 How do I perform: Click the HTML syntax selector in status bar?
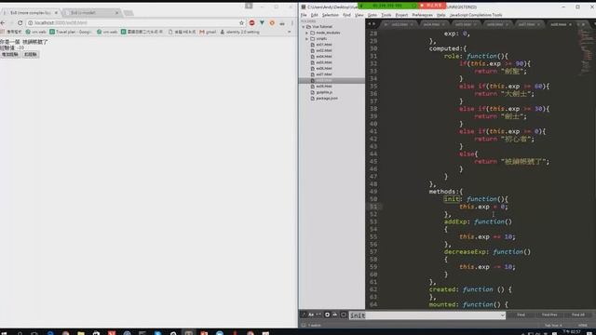pos(582,326)
